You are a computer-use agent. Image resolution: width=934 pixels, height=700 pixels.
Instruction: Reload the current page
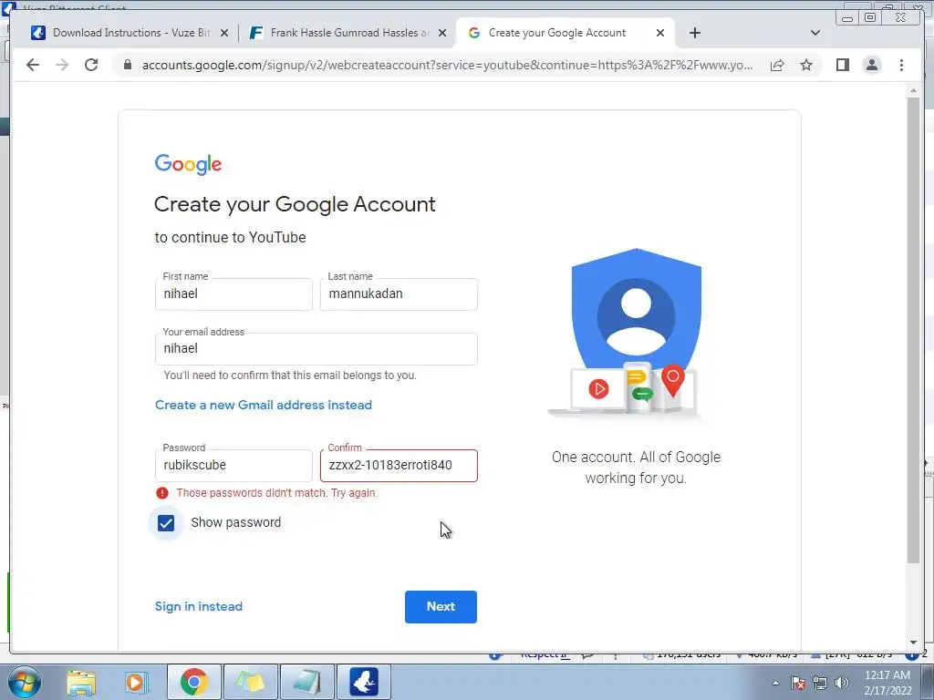pyautogui.click(x=91, y=65)
